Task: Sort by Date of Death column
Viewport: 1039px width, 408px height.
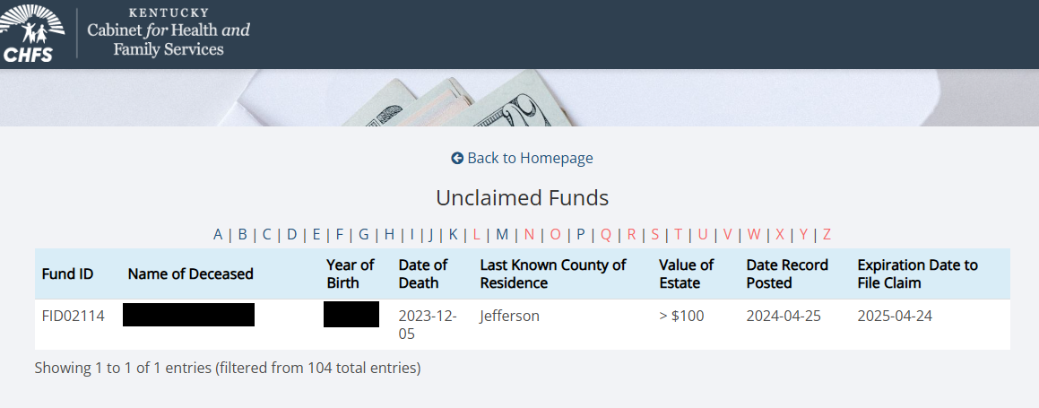Action: pos(423,274)
